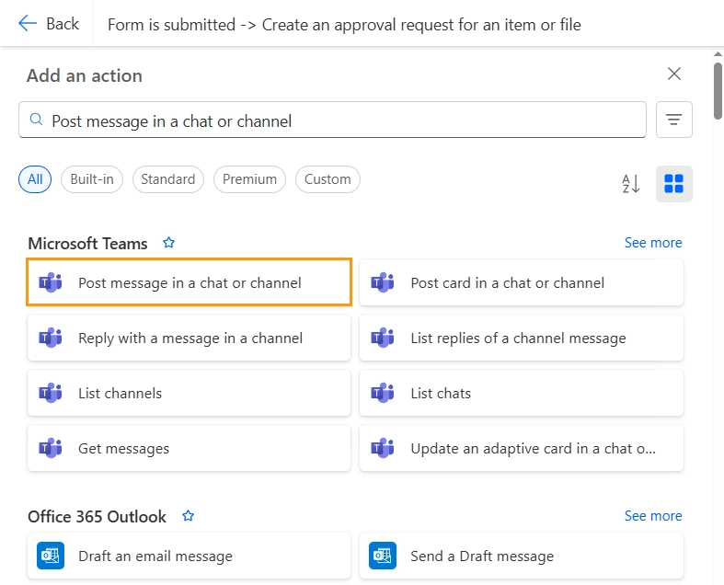Open the filter options icon
The width and height of the screenshot is (724, 585).
pyautogui.click(x=674, y=120)
